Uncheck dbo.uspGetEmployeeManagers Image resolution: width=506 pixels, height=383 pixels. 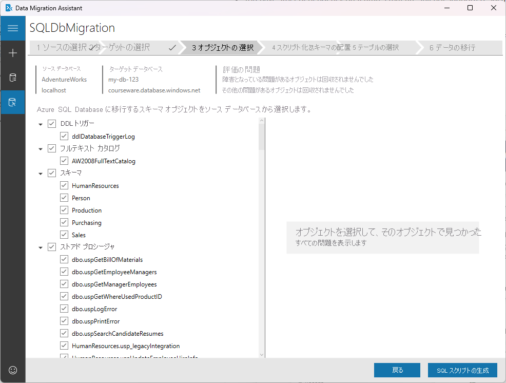pos(64,272)
